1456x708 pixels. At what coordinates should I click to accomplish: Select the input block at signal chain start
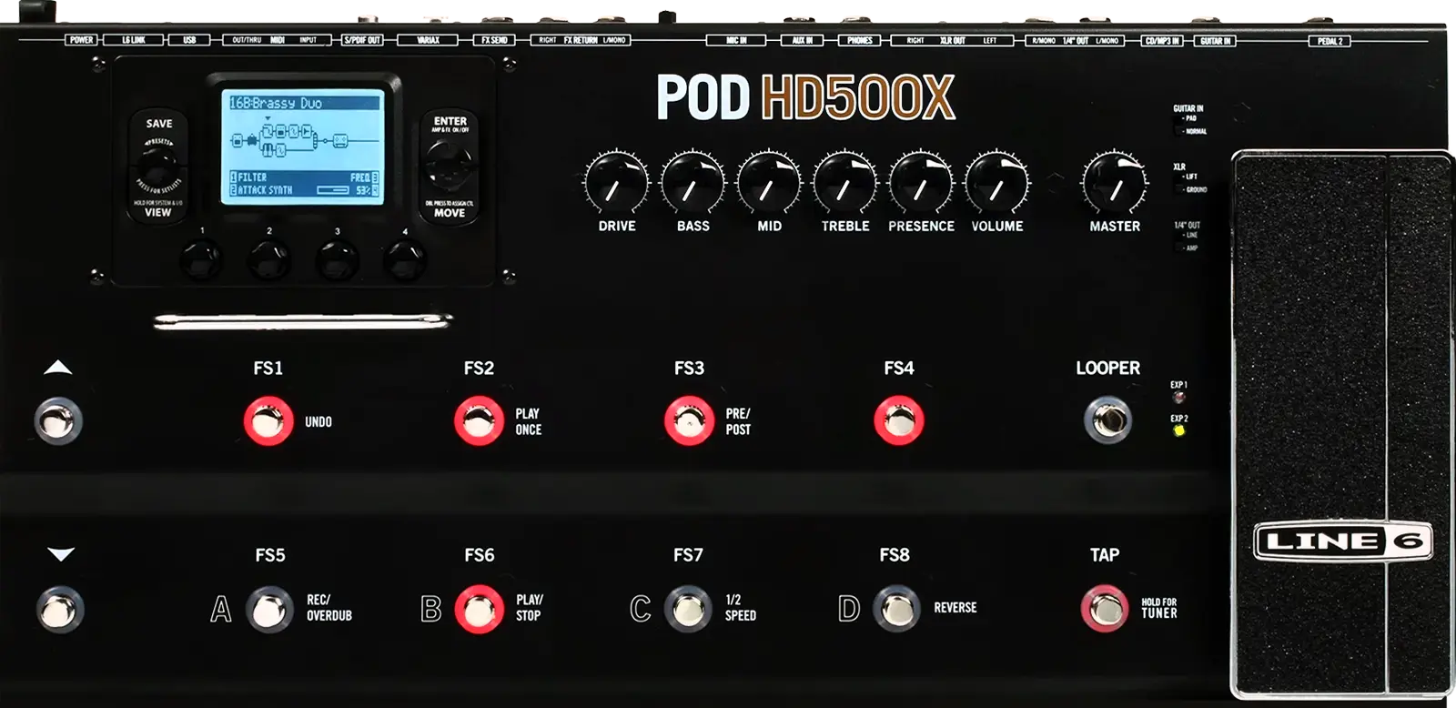pyautogui.click(x=238, y=140)
